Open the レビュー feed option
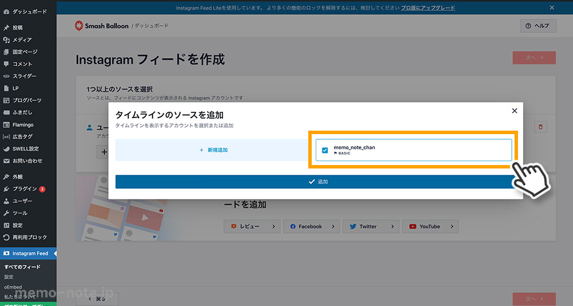573x306 pixels. [252, 227]
